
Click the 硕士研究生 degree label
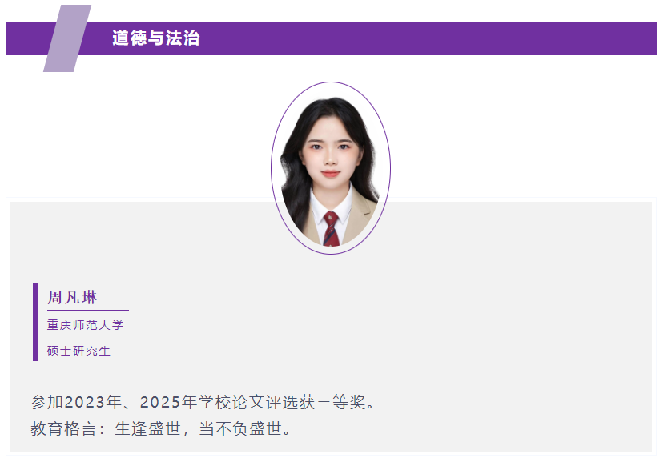tap(78, 351)
